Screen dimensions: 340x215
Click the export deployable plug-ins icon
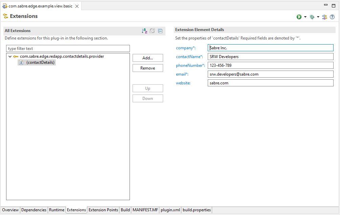[x=324, y=17]
